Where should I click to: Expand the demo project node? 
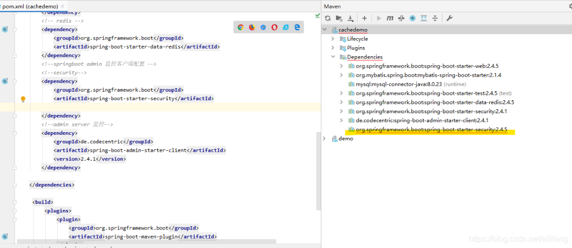(324, 138)
